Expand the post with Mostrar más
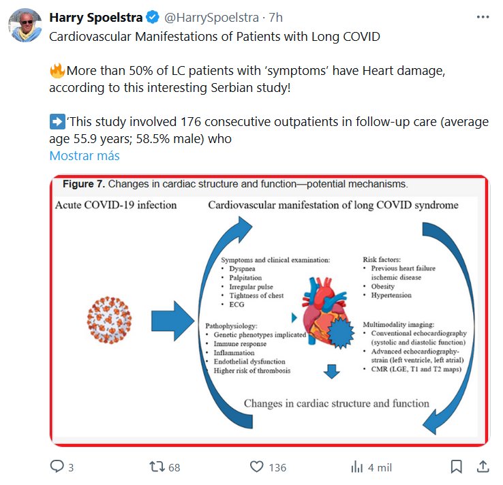503x485 pixels. 85,156
